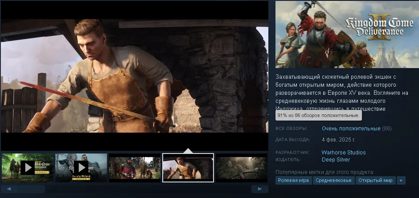
Task: Click the left arrow of thumbnail scroller
Action: coord(9,189)
